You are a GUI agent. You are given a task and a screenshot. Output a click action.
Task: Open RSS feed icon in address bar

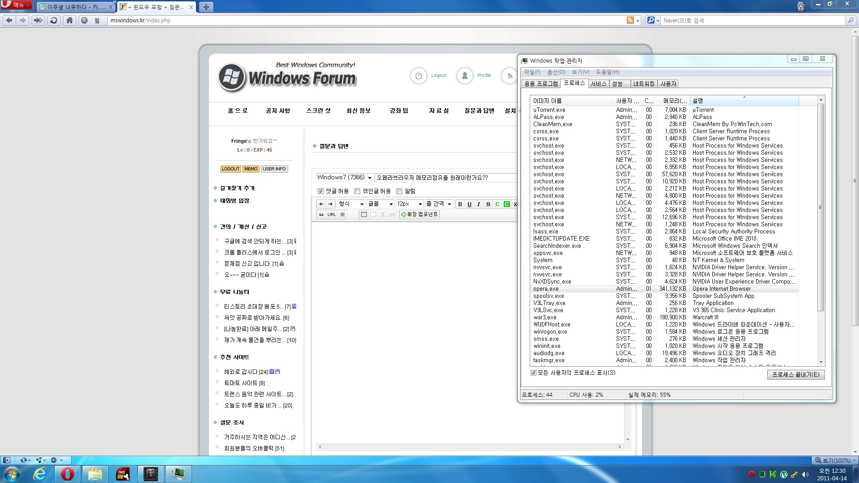pos(630,20)
